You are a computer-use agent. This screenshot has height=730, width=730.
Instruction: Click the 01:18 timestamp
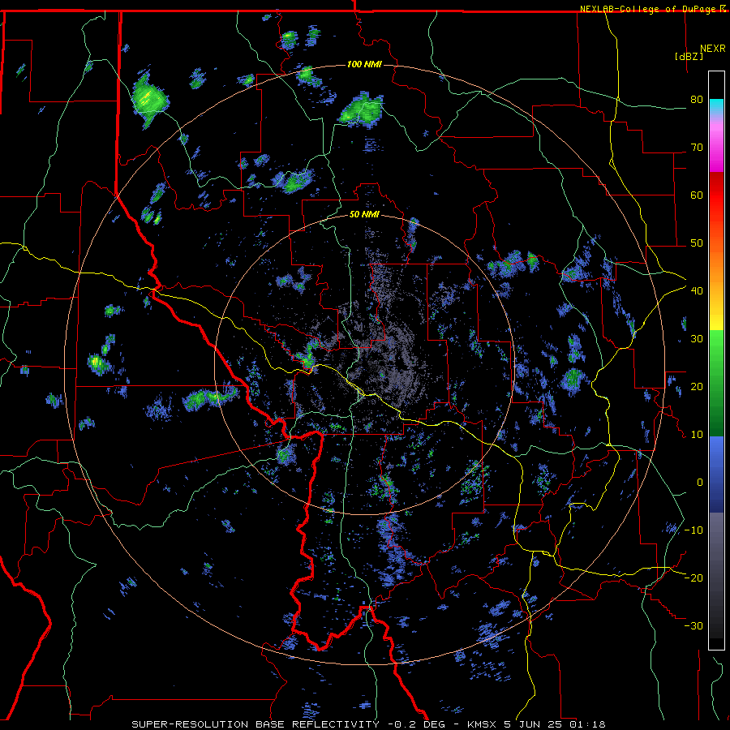pyautogui.click(x=587, y=724)
